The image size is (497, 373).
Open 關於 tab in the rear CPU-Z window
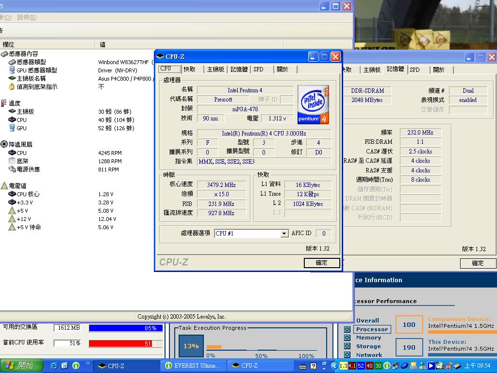(442, 69)
